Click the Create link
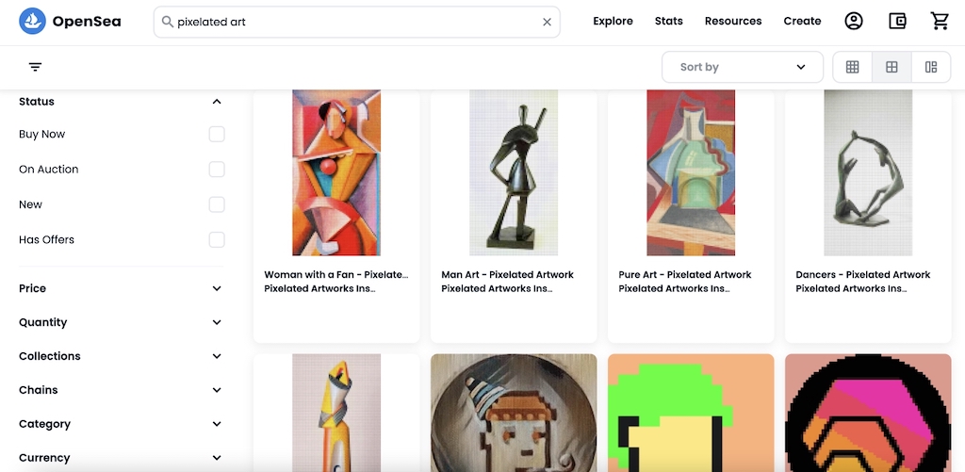Image resolution: width=965 pixels, height=472 pixels. click(x=802, y=21)
